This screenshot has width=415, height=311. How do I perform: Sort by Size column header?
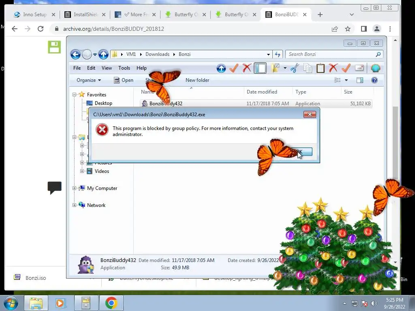pos(348,92)
